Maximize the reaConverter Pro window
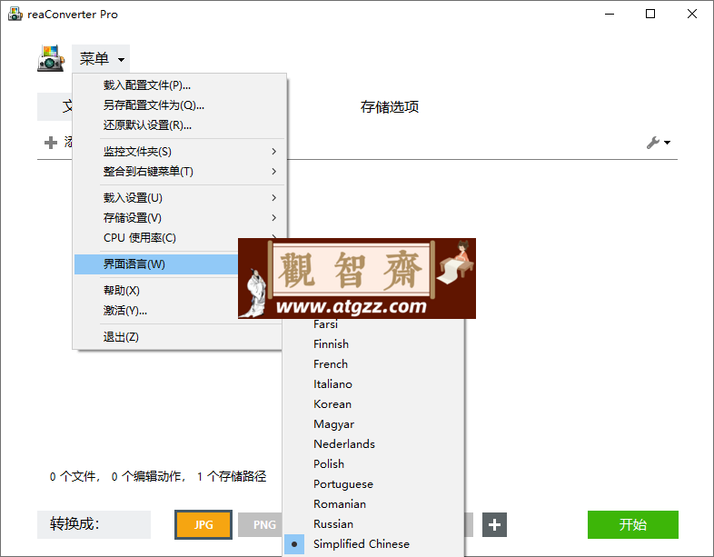This screenshot has width=714, height=557. click(x=650, y=15)
